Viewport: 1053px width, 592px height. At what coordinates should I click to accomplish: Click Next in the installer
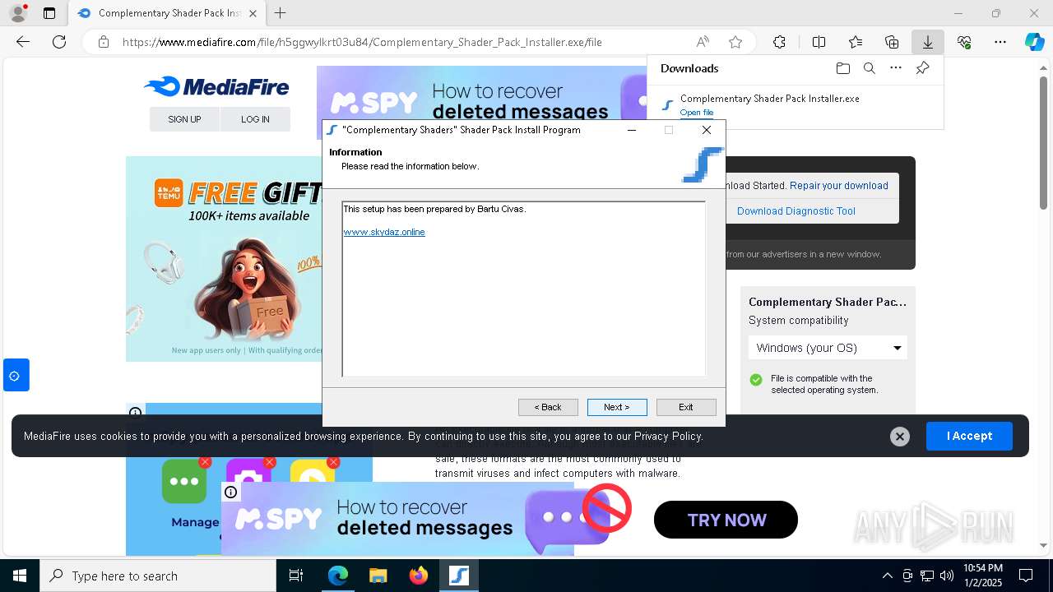pos(617,407)
